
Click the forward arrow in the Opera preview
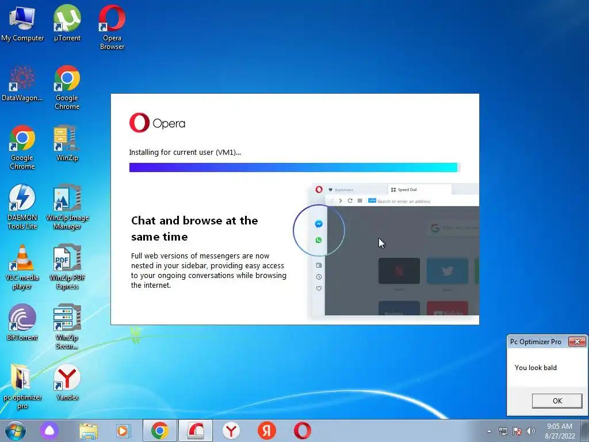click(x=341, y=201)
